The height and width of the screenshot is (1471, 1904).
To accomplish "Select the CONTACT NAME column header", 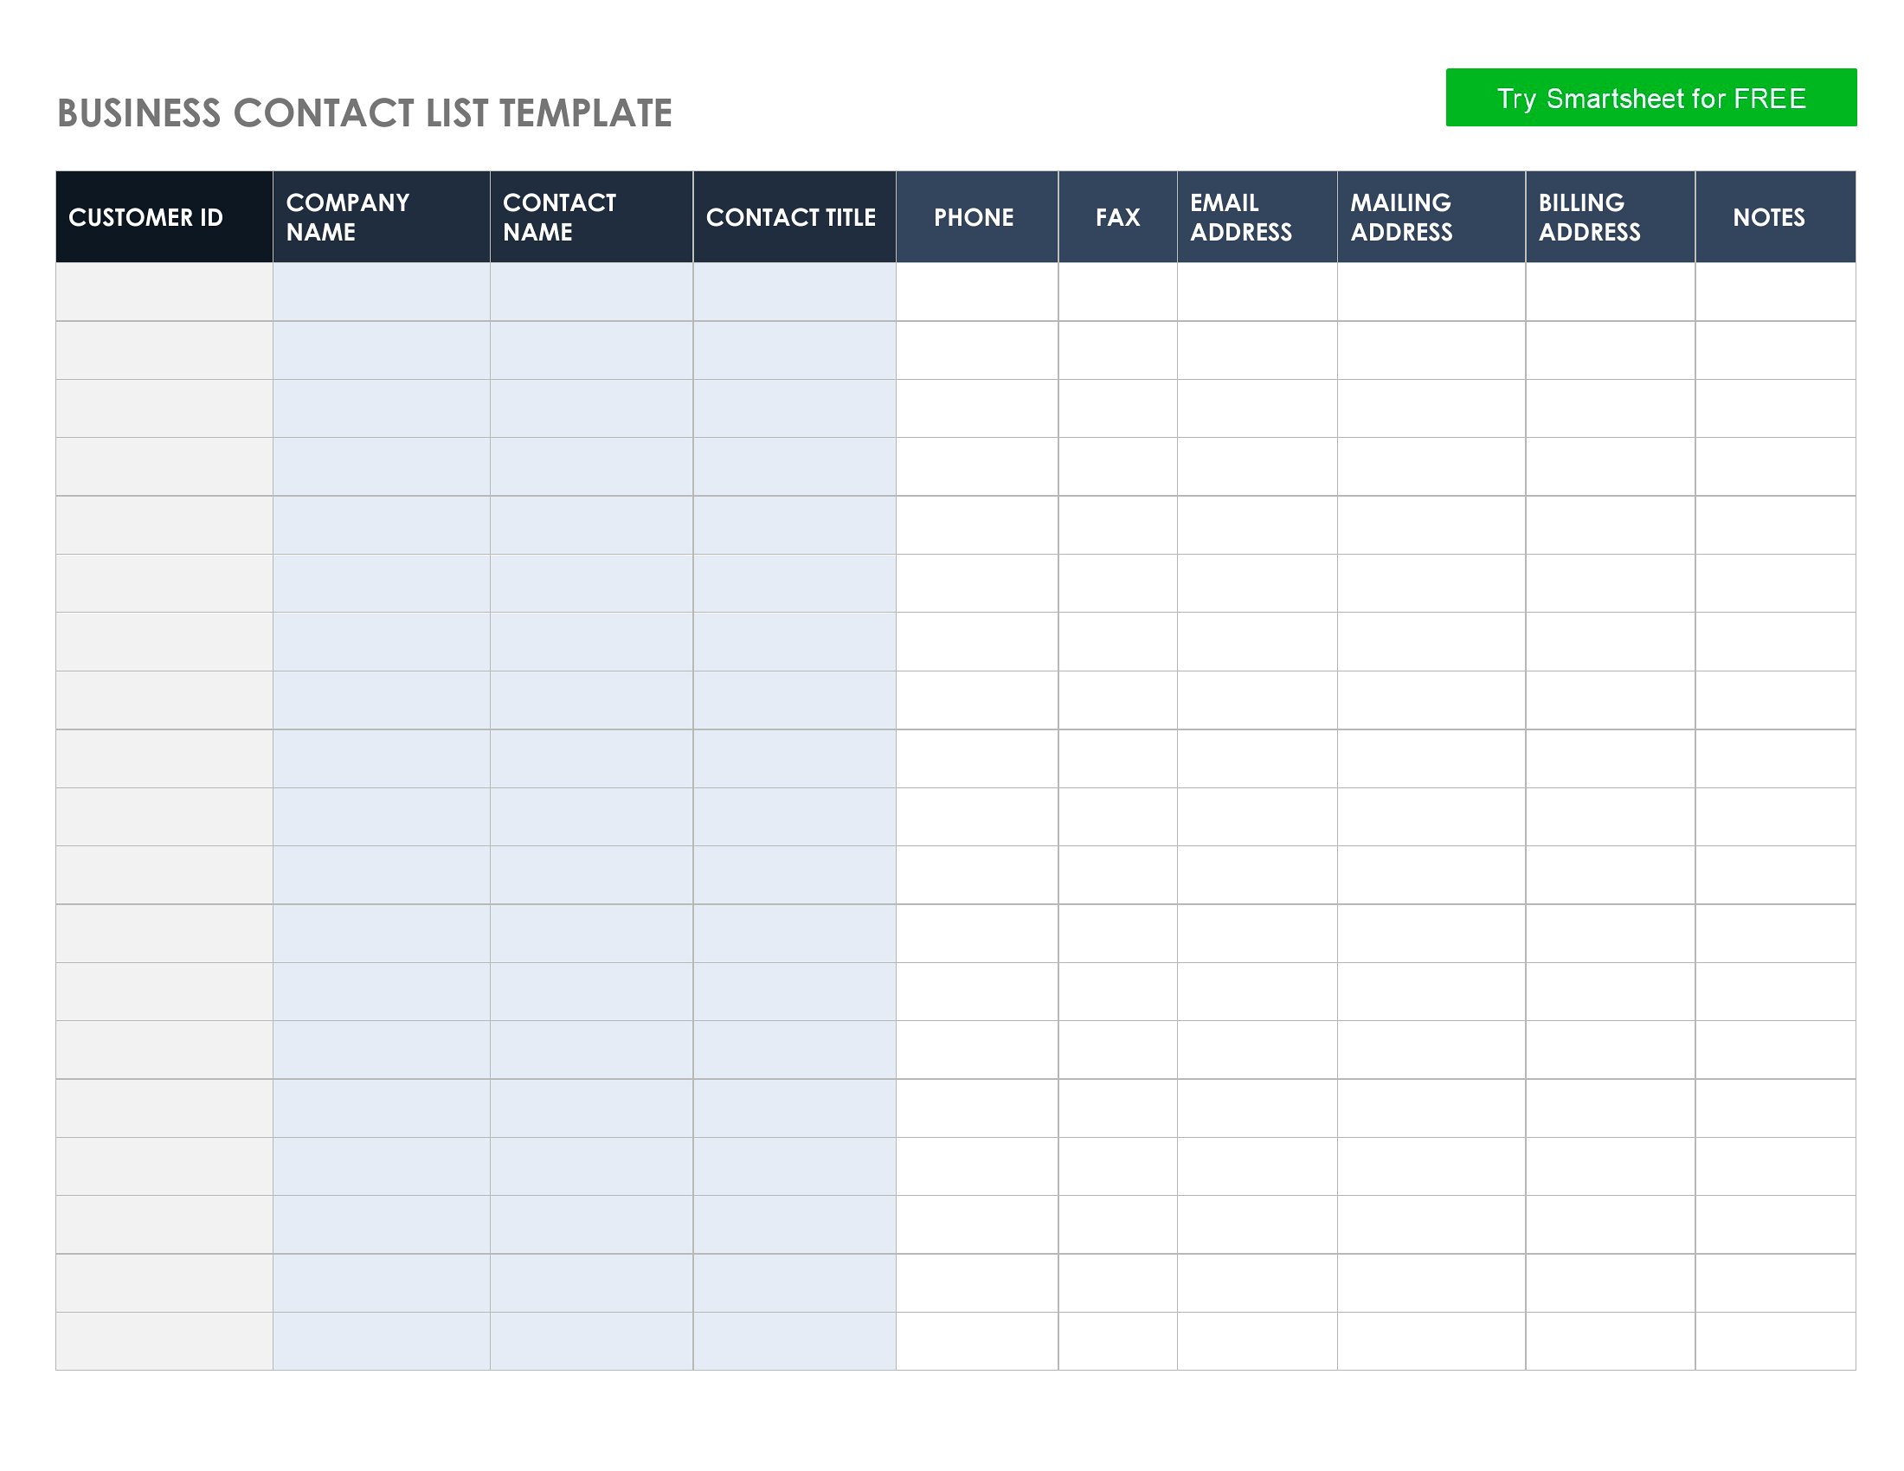I will coord(591,217).
